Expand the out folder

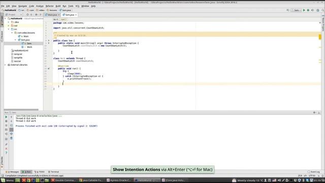tap(9, 26)
